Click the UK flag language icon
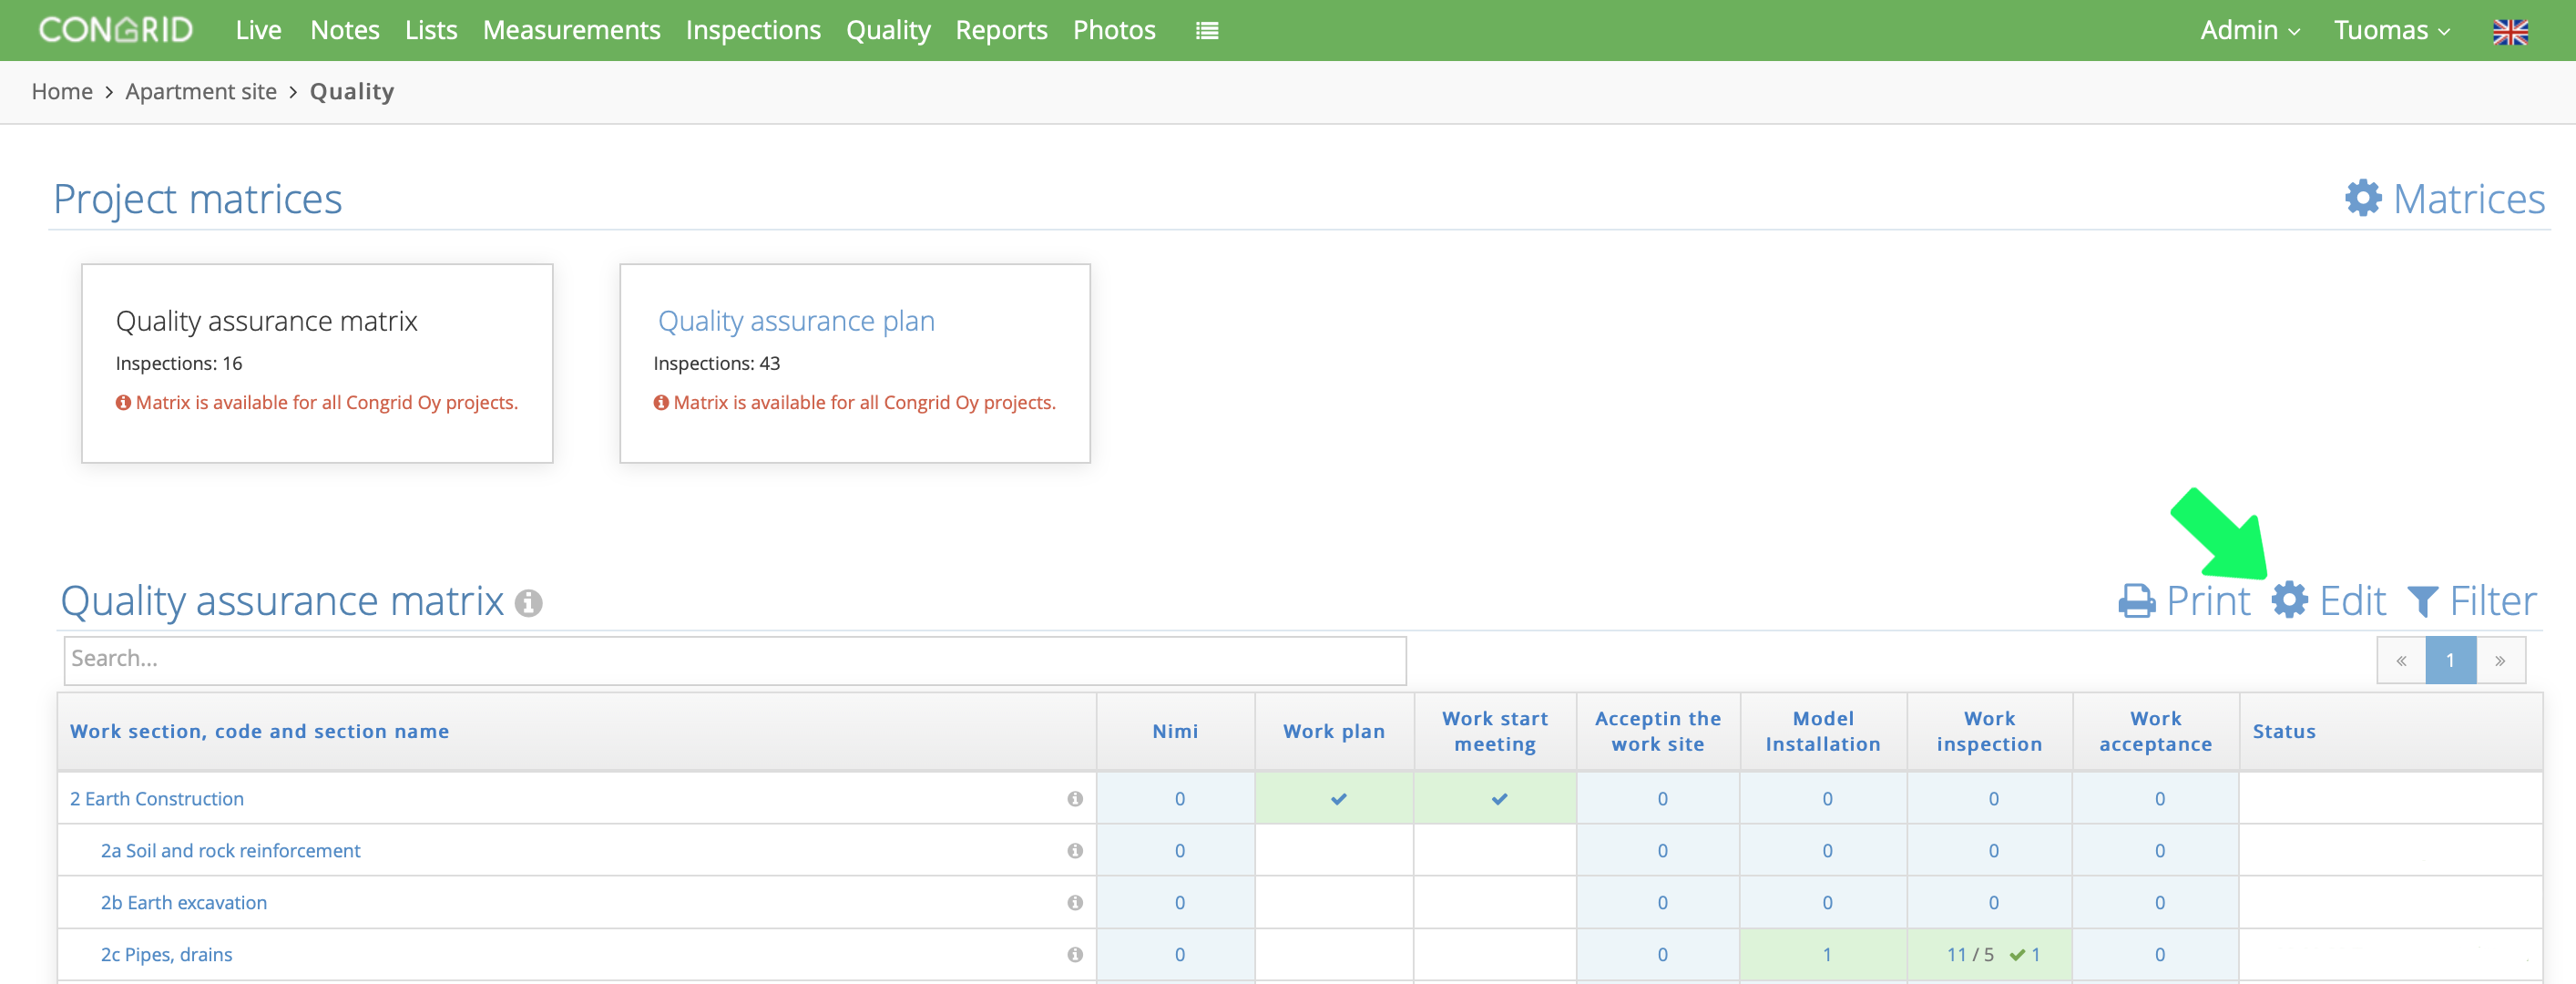The height and width of the screenshot is (984, 2576). (x=2510, y=31)
